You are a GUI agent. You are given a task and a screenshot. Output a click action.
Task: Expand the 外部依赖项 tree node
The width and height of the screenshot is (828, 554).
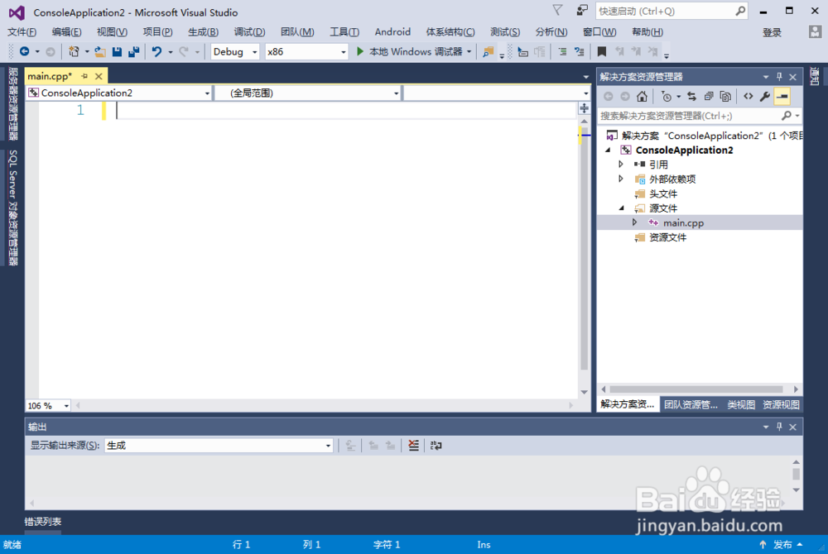tap(621, 179)
